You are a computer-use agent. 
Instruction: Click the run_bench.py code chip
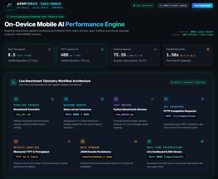pos(124,115)
